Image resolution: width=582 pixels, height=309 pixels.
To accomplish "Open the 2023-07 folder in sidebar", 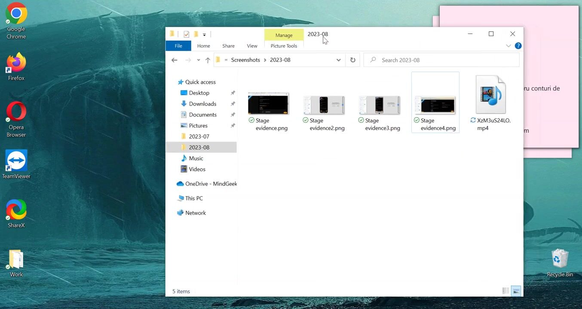I will (199, 136).
